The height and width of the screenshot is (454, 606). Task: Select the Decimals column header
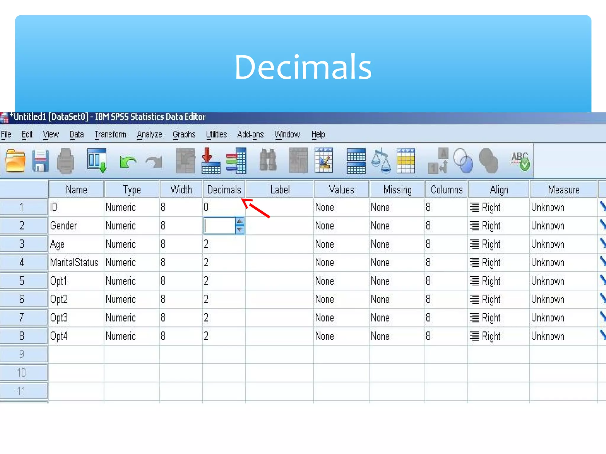coord(224,189)
